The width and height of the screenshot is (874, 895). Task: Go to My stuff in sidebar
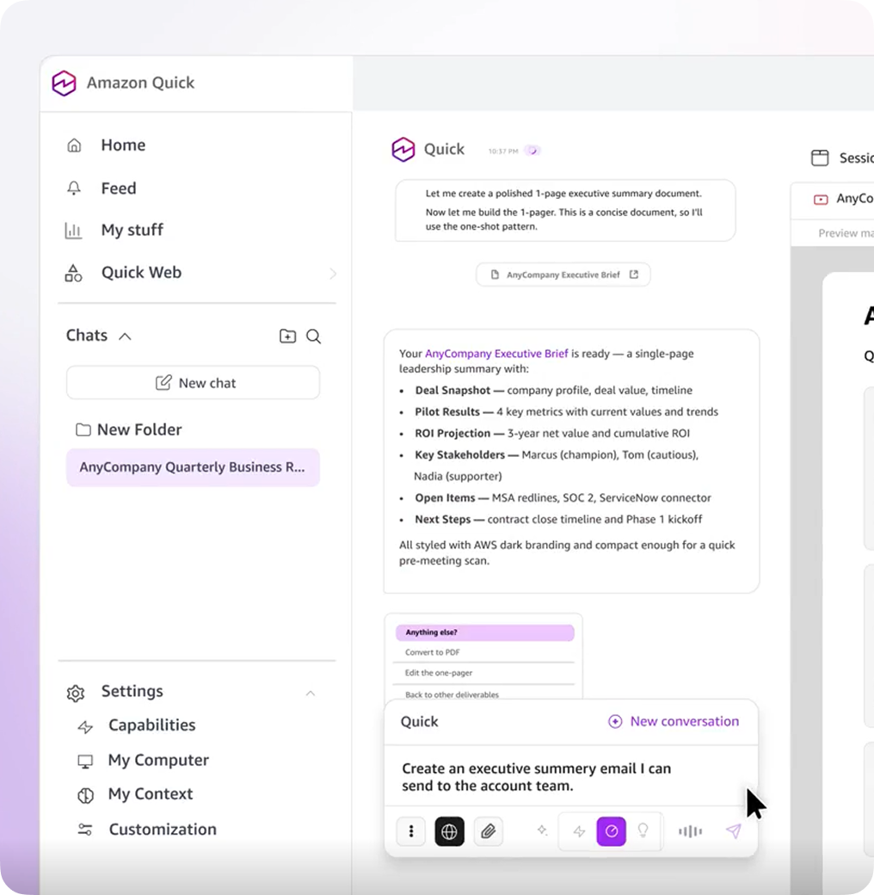(x=132, y=230)
